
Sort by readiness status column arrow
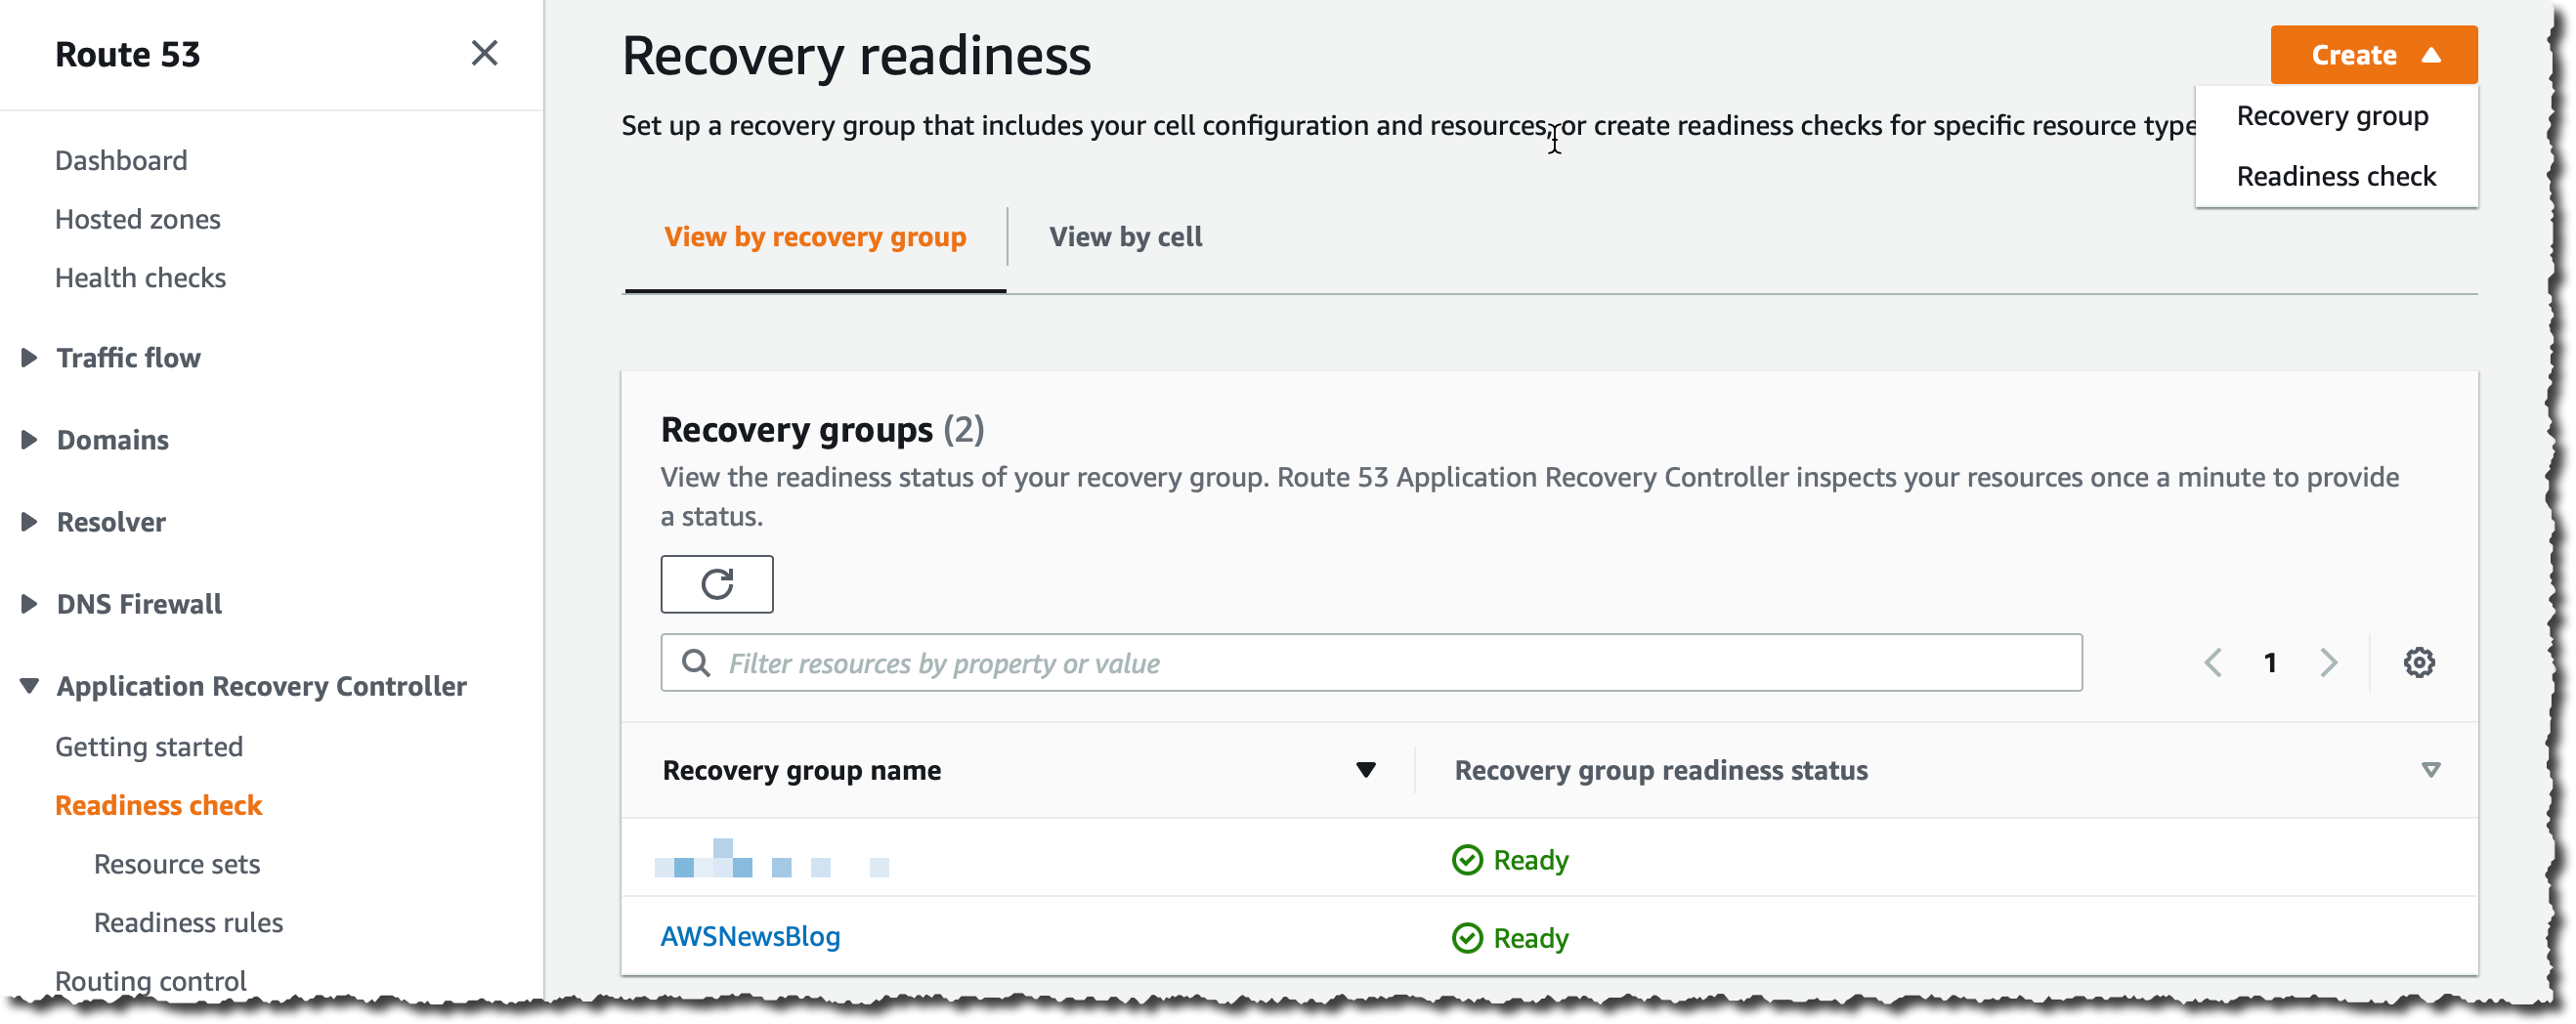[x=2430, y=769]
